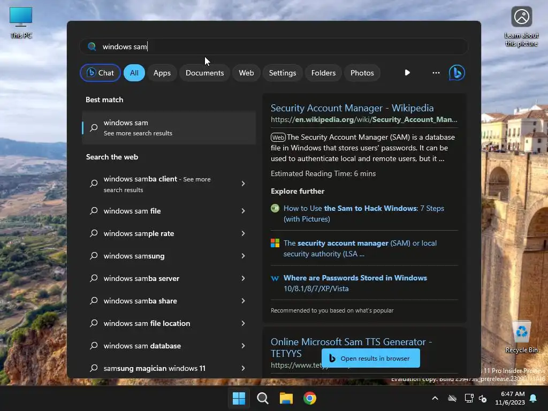Open This PC desktop icon
Screen dimensions: 548x411
[21, 22]
